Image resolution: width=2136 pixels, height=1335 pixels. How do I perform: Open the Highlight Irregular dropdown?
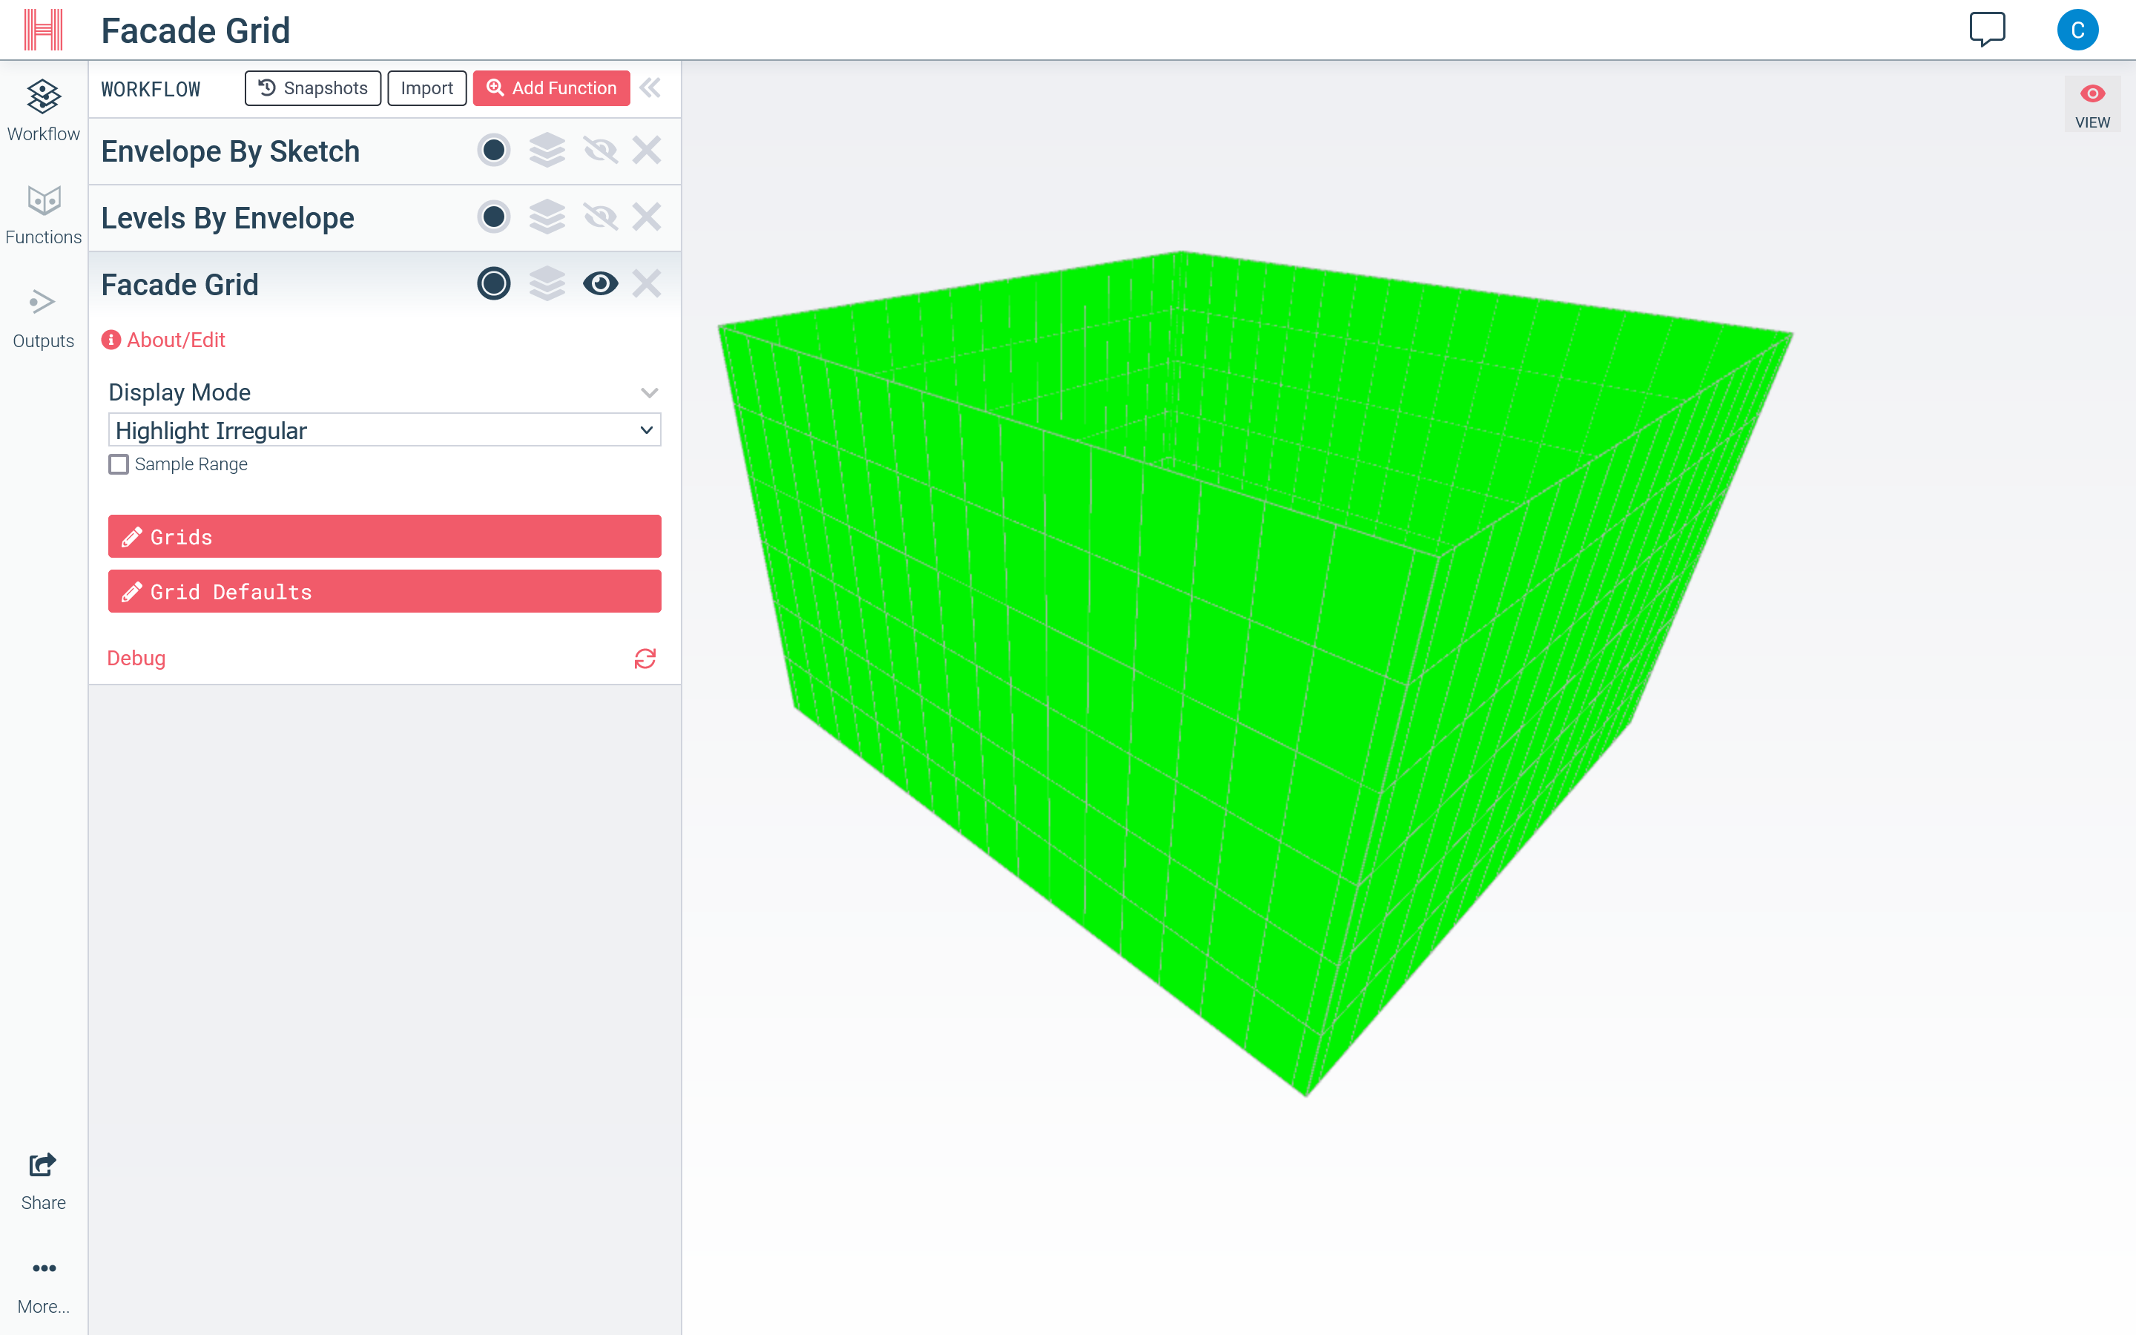384,430
